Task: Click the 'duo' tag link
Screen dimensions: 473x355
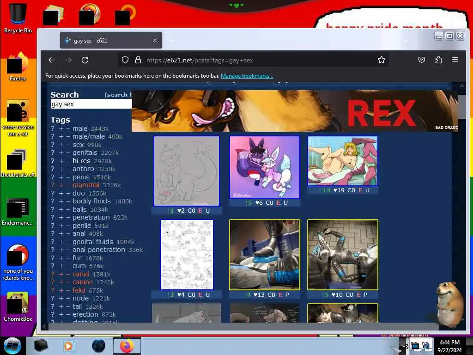Action: (79, 193)
